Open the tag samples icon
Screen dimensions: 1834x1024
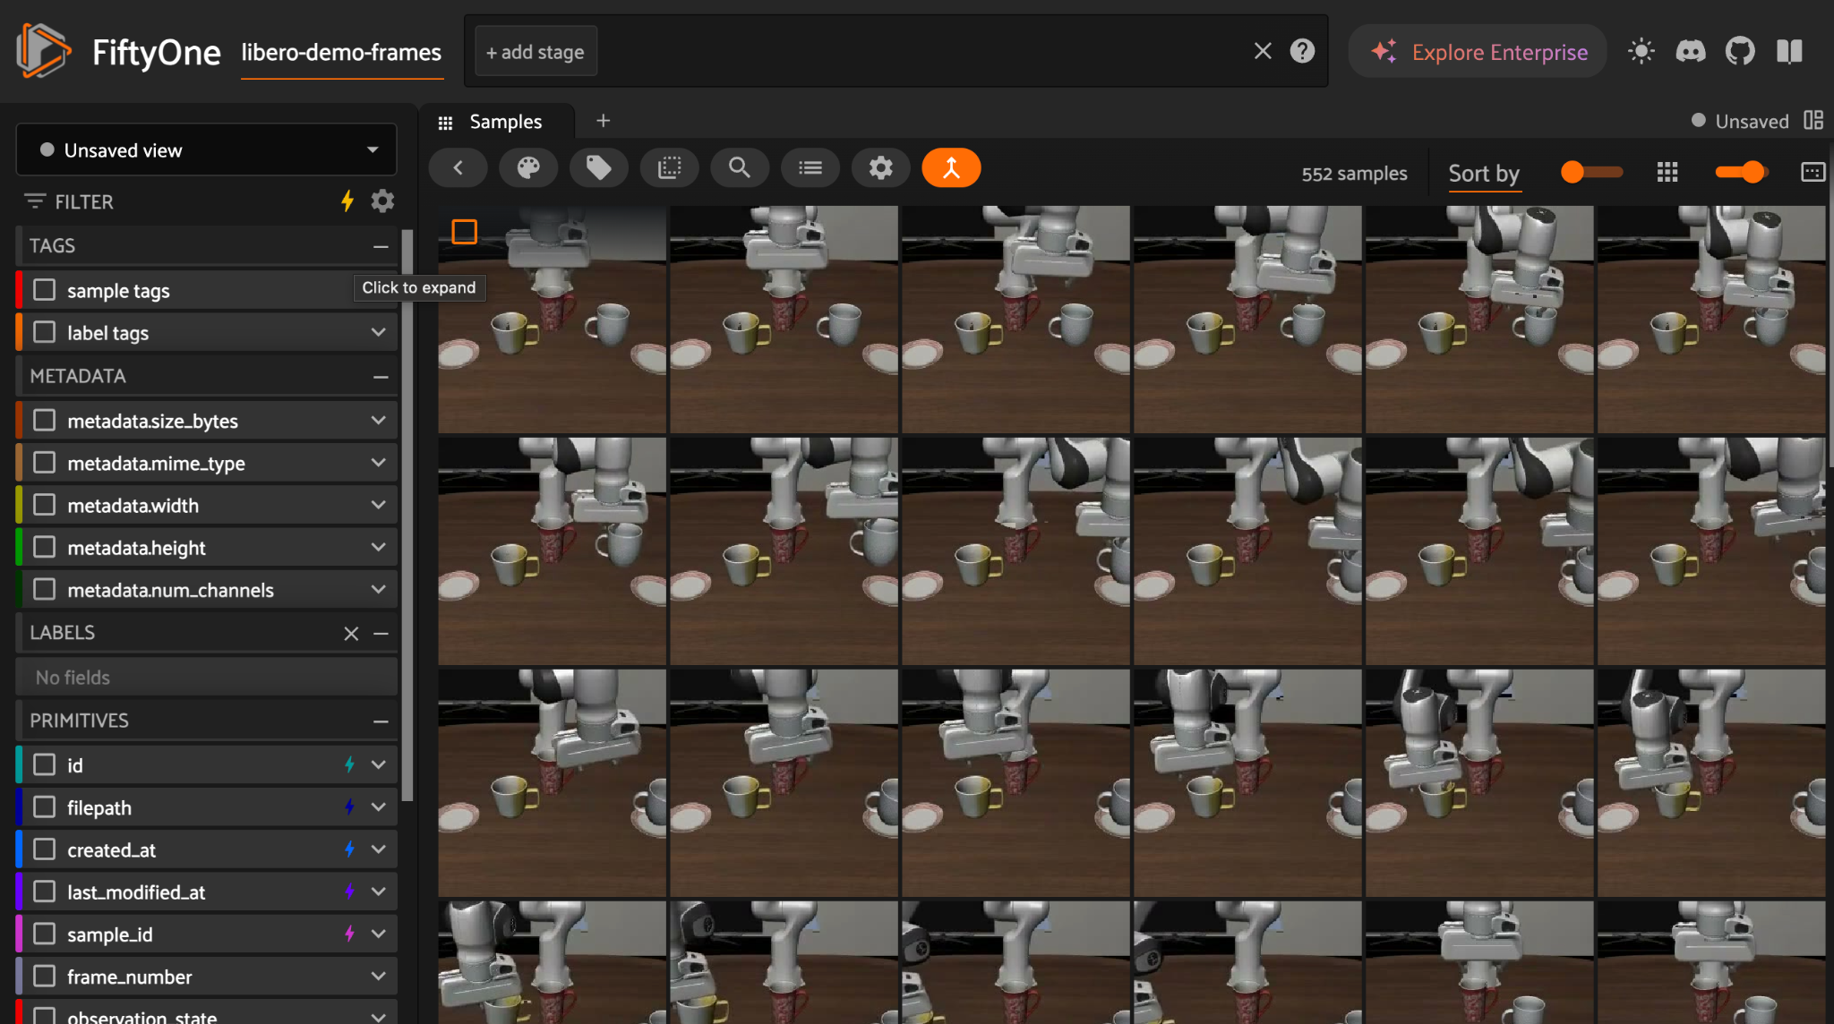coord(598,167)
